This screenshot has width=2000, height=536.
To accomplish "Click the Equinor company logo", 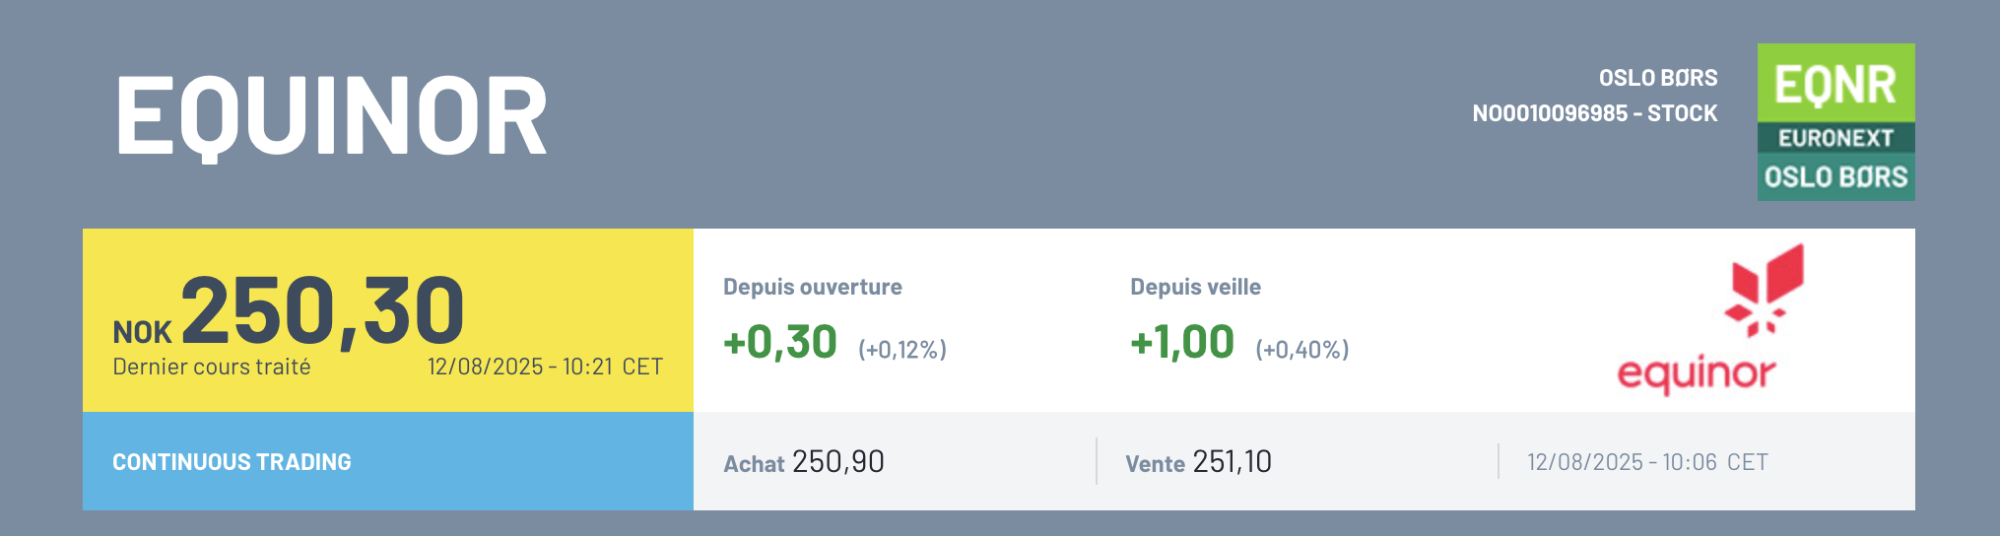I will coord(1710,320).
